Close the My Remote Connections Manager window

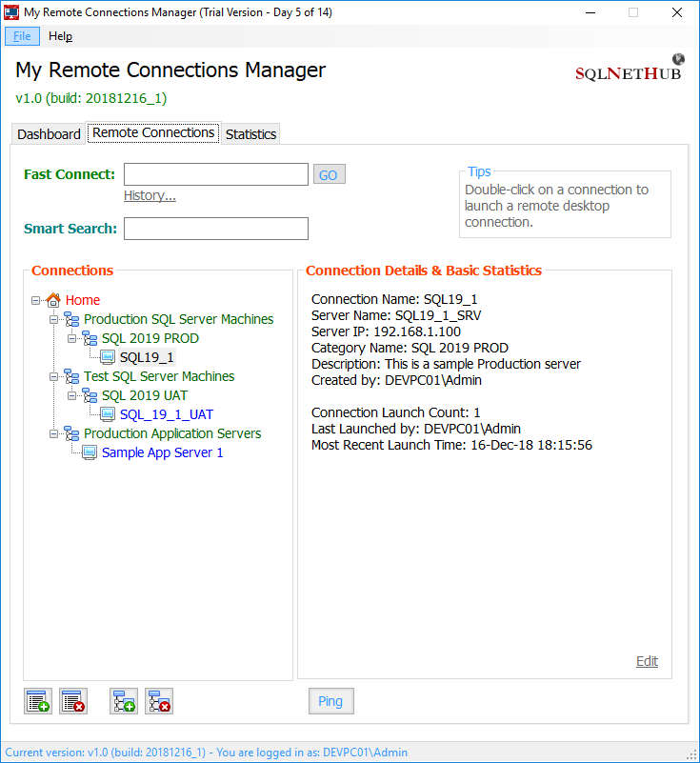coord(677,12)
